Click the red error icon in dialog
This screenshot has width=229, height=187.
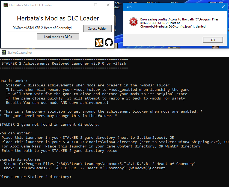point(133,22)
